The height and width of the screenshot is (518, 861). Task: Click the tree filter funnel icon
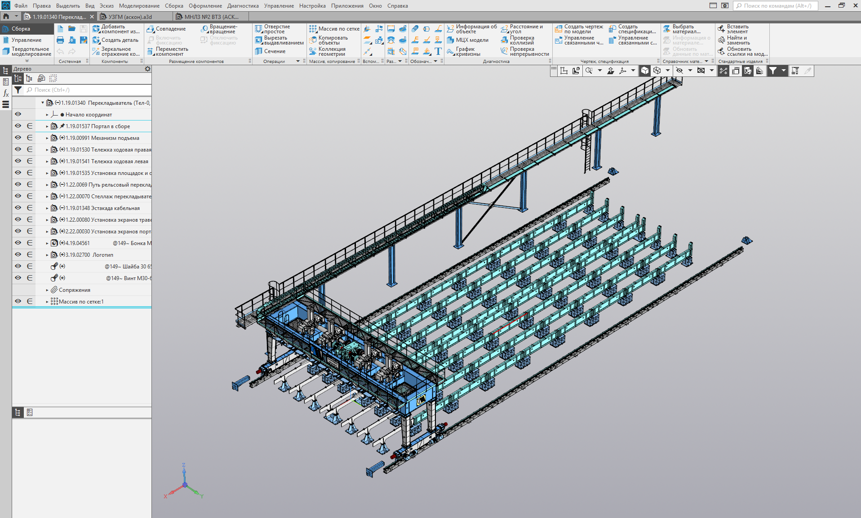(18, 90)
